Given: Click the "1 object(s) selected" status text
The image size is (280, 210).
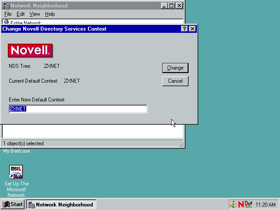Looking at the screenshot, I should [23, 143].
